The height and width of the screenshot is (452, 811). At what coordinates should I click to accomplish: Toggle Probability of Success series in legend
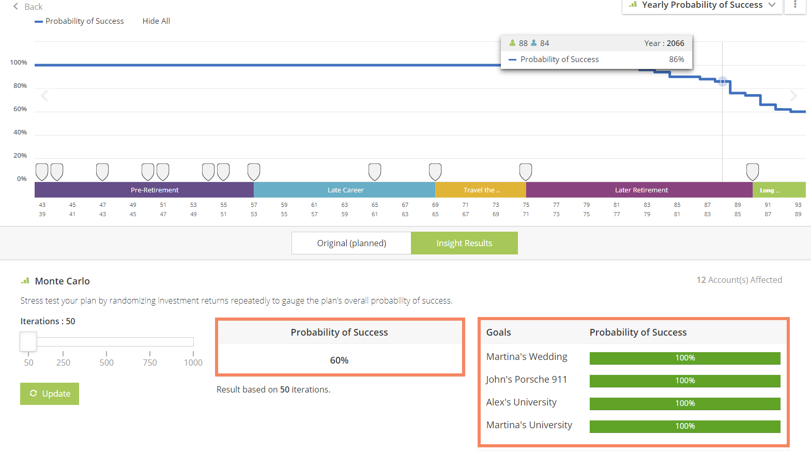coord(80,21)
